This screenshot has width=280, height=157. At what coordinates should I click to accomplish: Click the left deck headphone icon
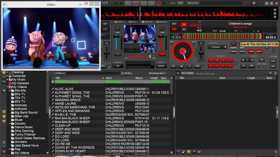coord(118,54)
